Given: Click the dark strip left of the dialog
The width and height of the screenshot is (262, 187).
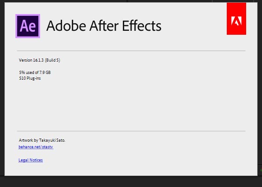Looking at the screenshot, I should click(x=2, y=88).
